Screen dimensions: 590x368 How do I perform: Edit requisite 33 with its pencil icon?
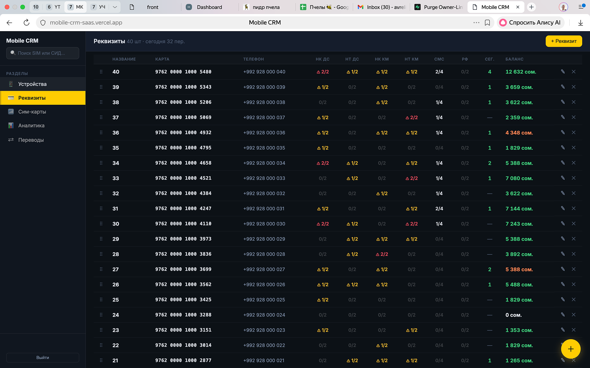tap(563, 178)
